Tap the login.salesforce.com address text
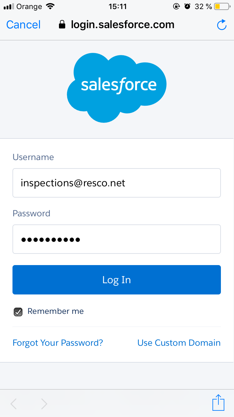The width and height of the screenshot is (234, 417). [x=123, y=25]
